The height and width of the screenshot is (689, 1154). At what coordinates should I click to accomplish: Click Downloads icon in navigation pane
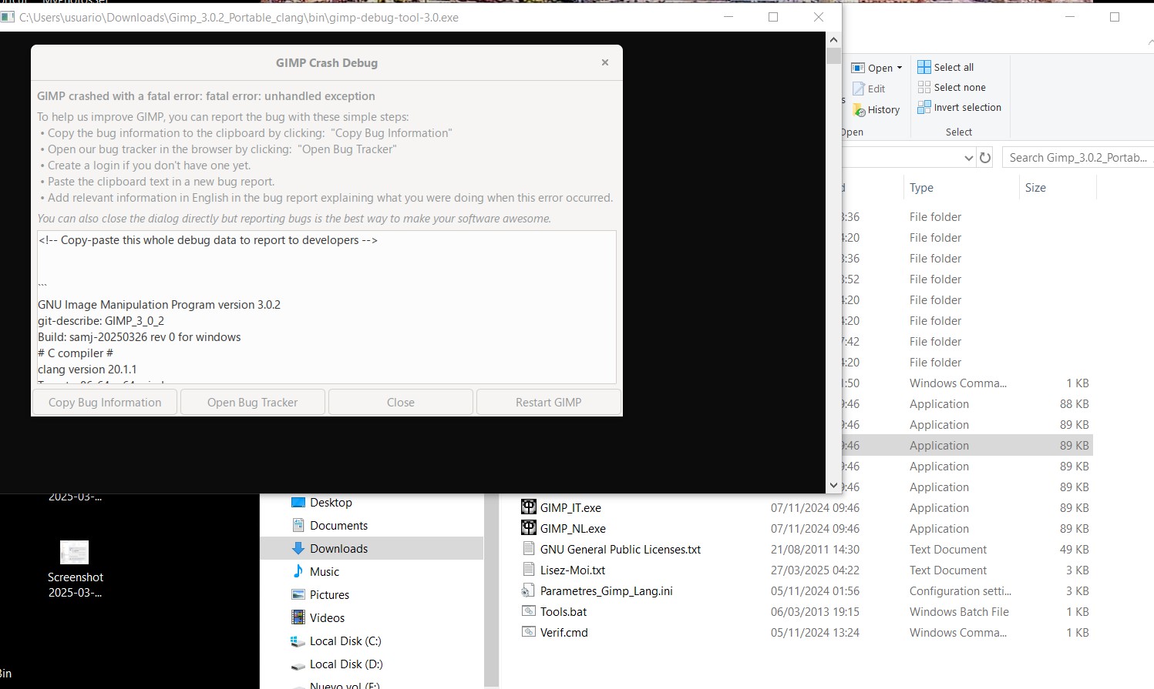tap(298, 548)
